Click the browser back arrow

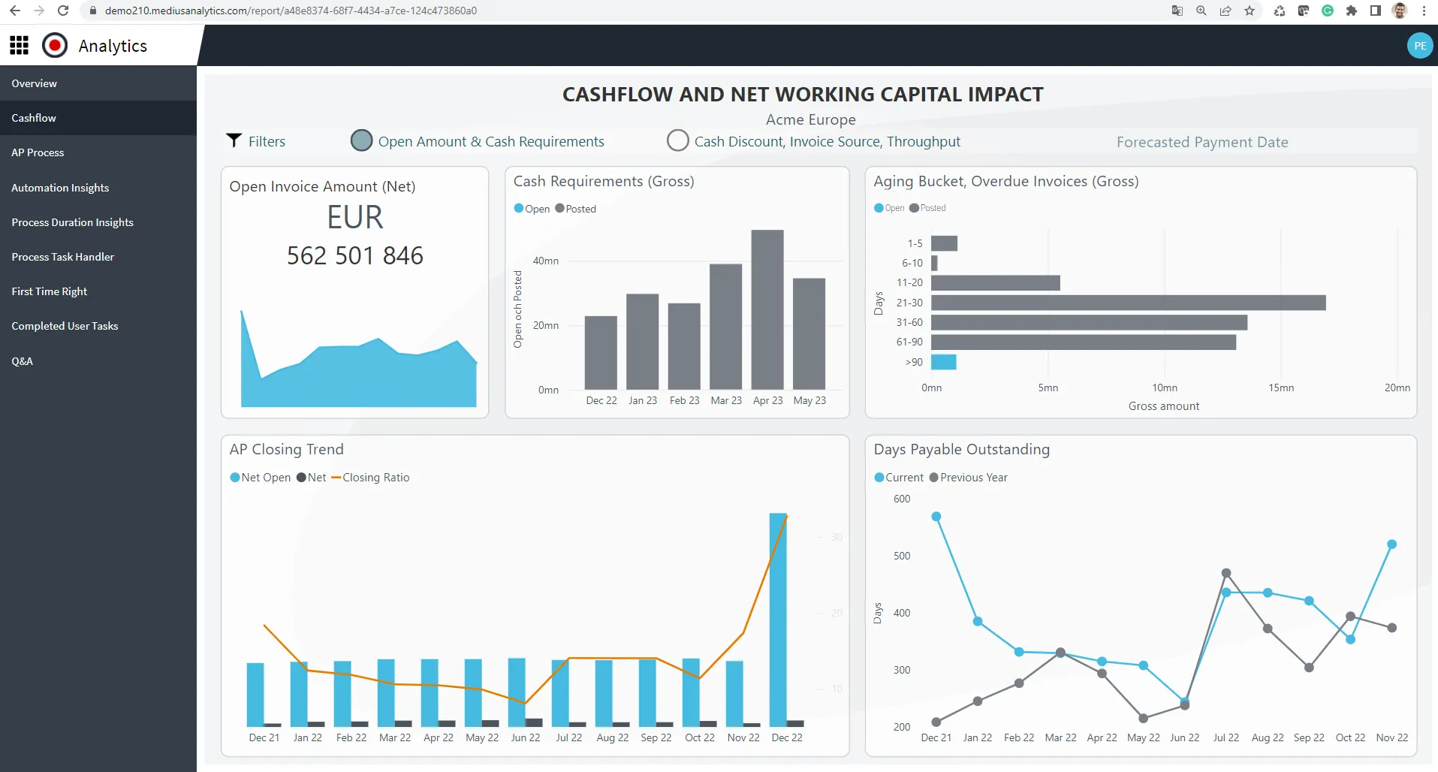[x=15, y=11]
